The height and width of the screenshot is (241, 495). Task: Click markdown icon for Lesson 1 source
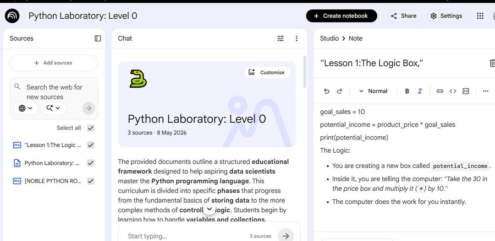17,145
